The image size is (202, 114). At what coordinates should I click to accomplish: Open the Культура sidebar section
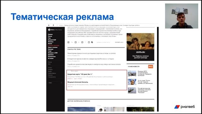coord(50,49)
